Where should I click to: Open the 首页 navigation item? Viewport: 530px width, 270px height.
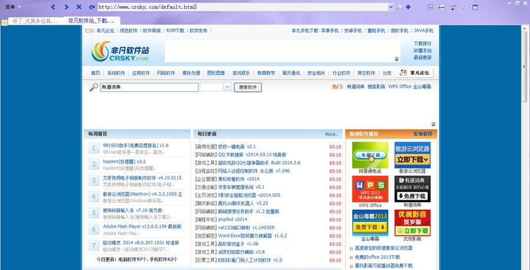pos(95,73)
